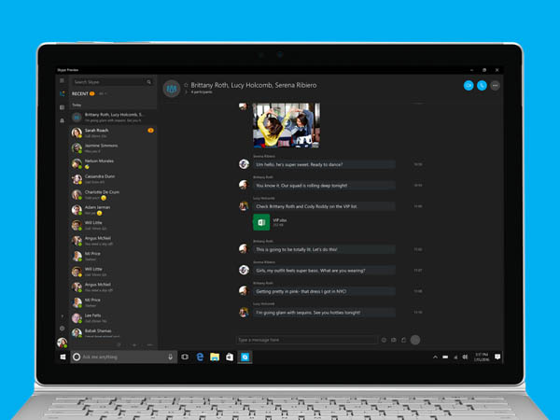560x420 pixels.
Task: Open the bots icon in sidebar
Action: (x=63, y=120)
